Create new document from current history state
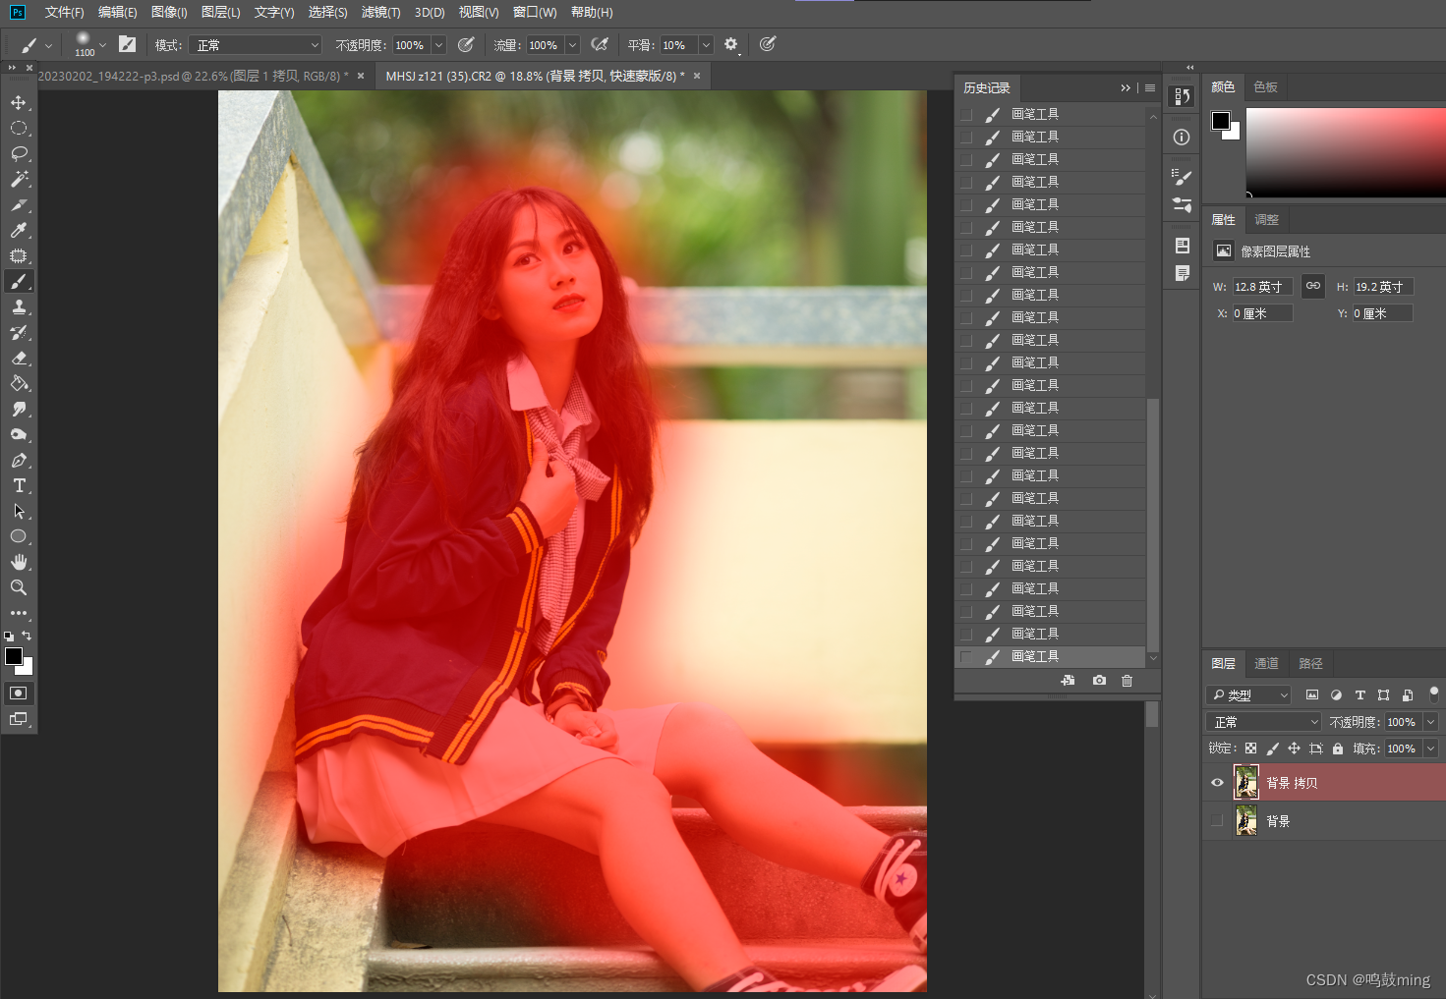 [1068, 680]
